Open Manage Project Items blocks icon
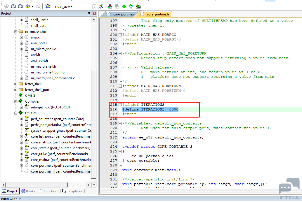 click(x=110, y=6)
